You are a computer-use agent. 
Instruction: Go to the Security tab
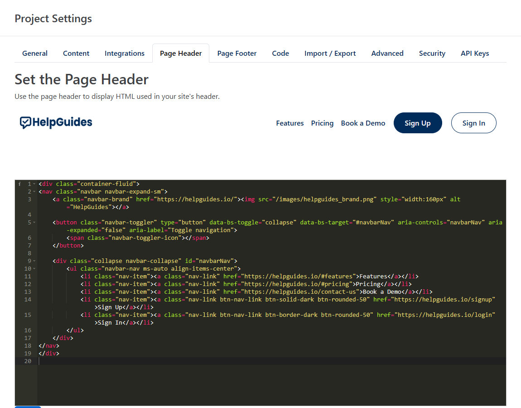click(x=432, y=53)
